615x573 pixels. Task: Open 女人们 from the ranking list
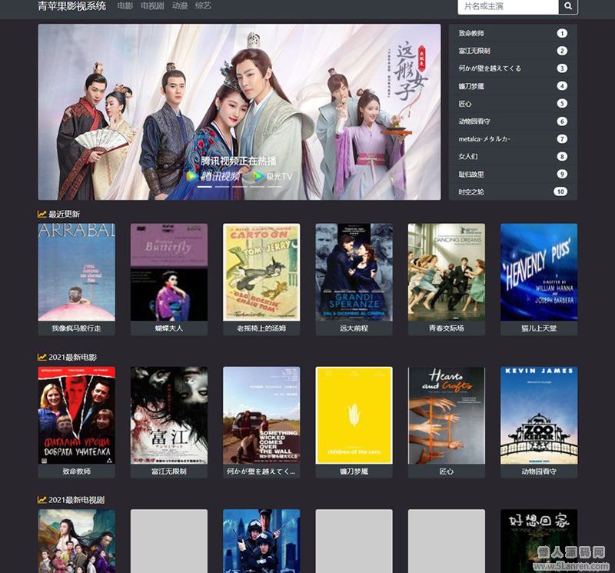pos(467,157)
